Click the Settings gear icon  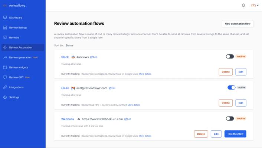pyautogui.click(x=5, y=97)
